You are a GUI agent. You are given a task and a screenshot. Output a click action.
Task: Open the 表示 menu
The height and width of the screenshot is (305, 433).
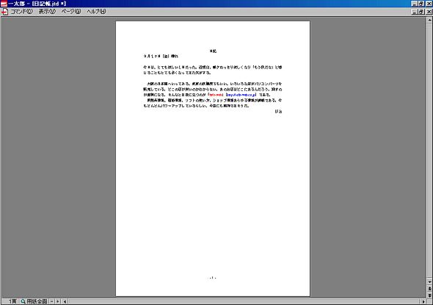[47, 12]
